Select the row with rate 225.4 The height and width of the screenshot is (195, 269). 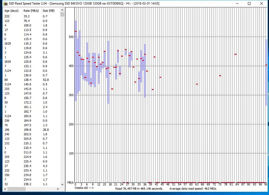coord(32,162)
